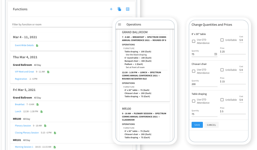
Task: Check Unbillable for 8' x 30" table
Action: [222, 40]
